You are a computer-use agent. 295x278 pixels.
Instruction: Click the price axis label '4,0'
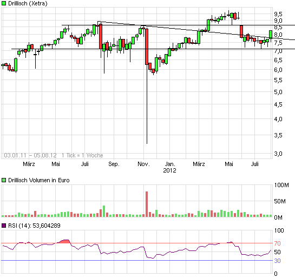point(278,119)
